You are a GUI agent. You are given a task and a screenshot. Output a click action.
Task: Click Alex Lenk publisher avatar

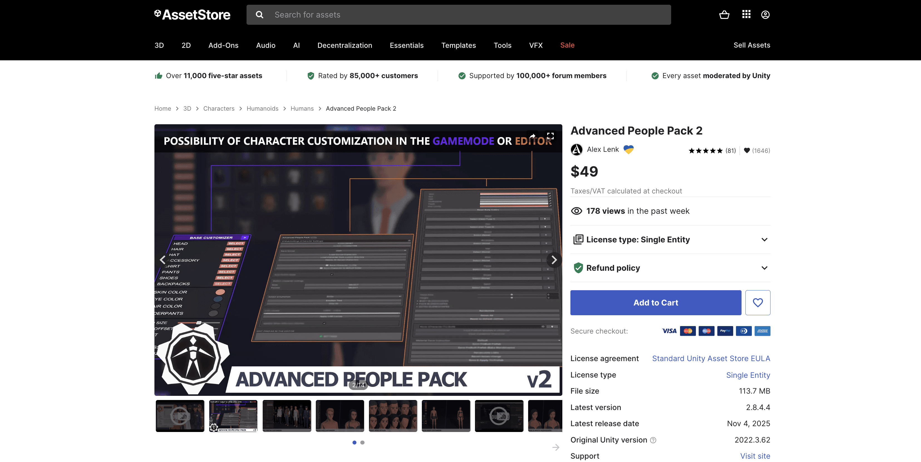click(x=576, y=149)
